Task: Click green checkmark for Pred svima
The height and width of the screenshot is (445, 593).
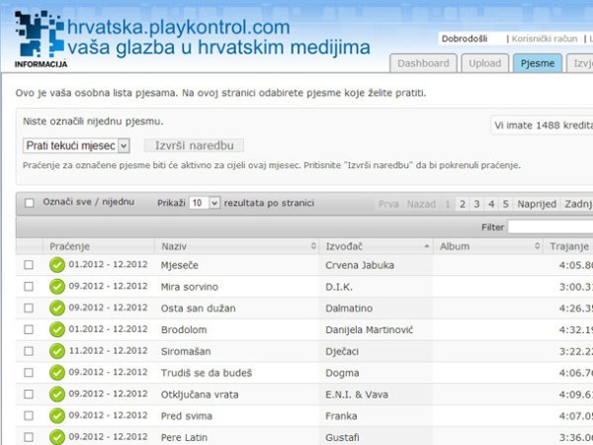Action: coord(57,416)
